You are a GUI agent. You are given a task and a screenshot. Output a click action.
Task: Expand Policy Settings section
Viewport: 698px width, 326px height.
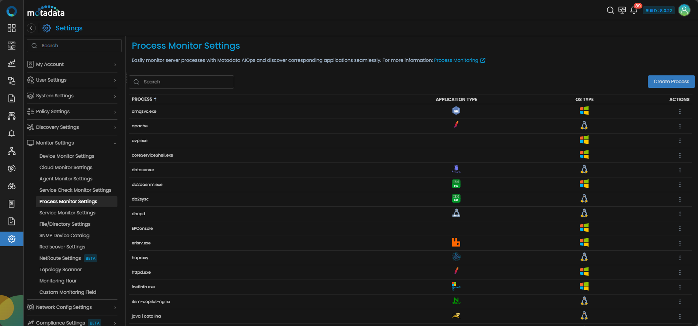click(72, 112)
